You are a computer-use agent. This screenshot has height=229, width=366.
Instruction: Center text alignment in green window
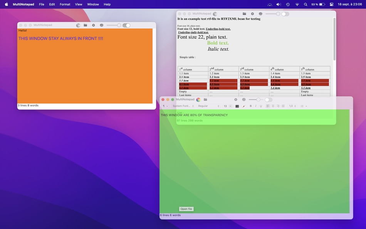(273, 106)
